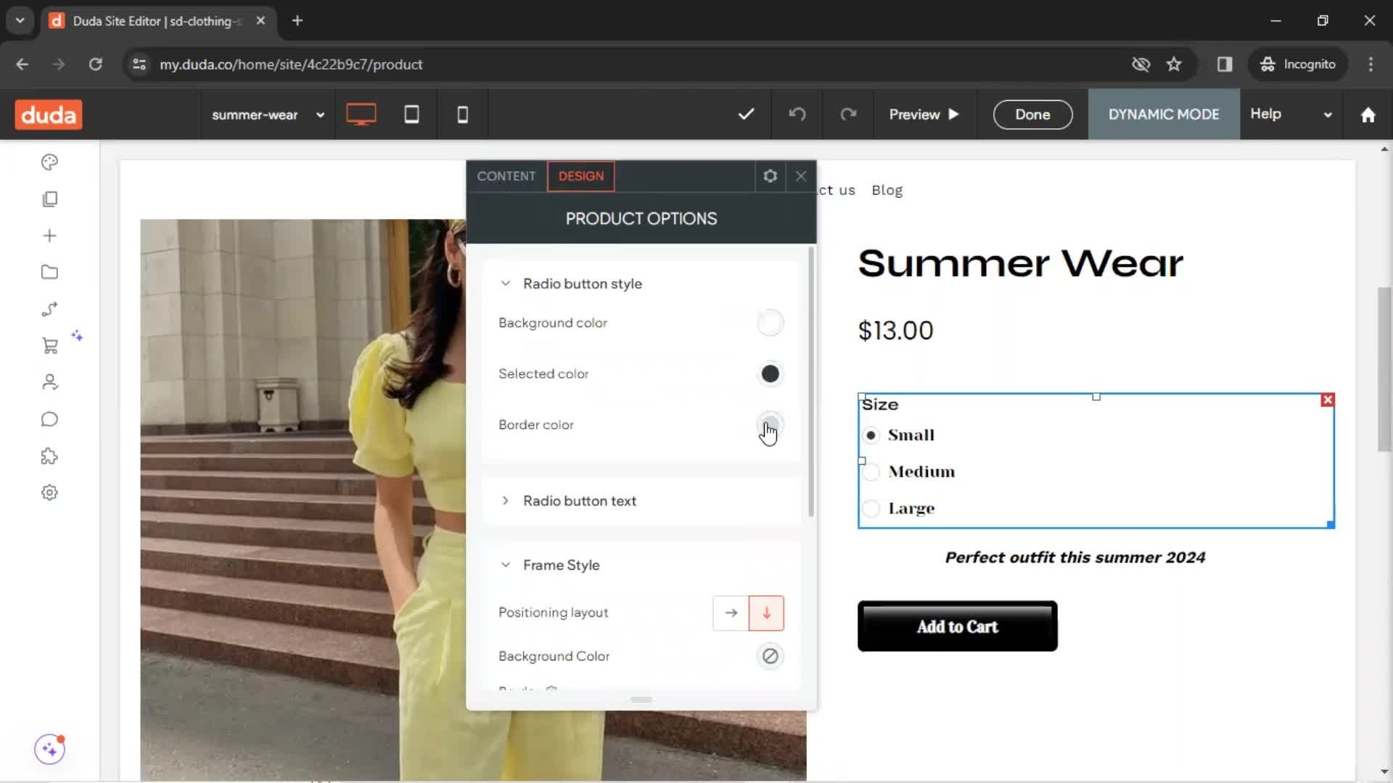Screen dimensions: 1393x783
Task: Select the Large size radio button
Action: [x=871, y=508]
